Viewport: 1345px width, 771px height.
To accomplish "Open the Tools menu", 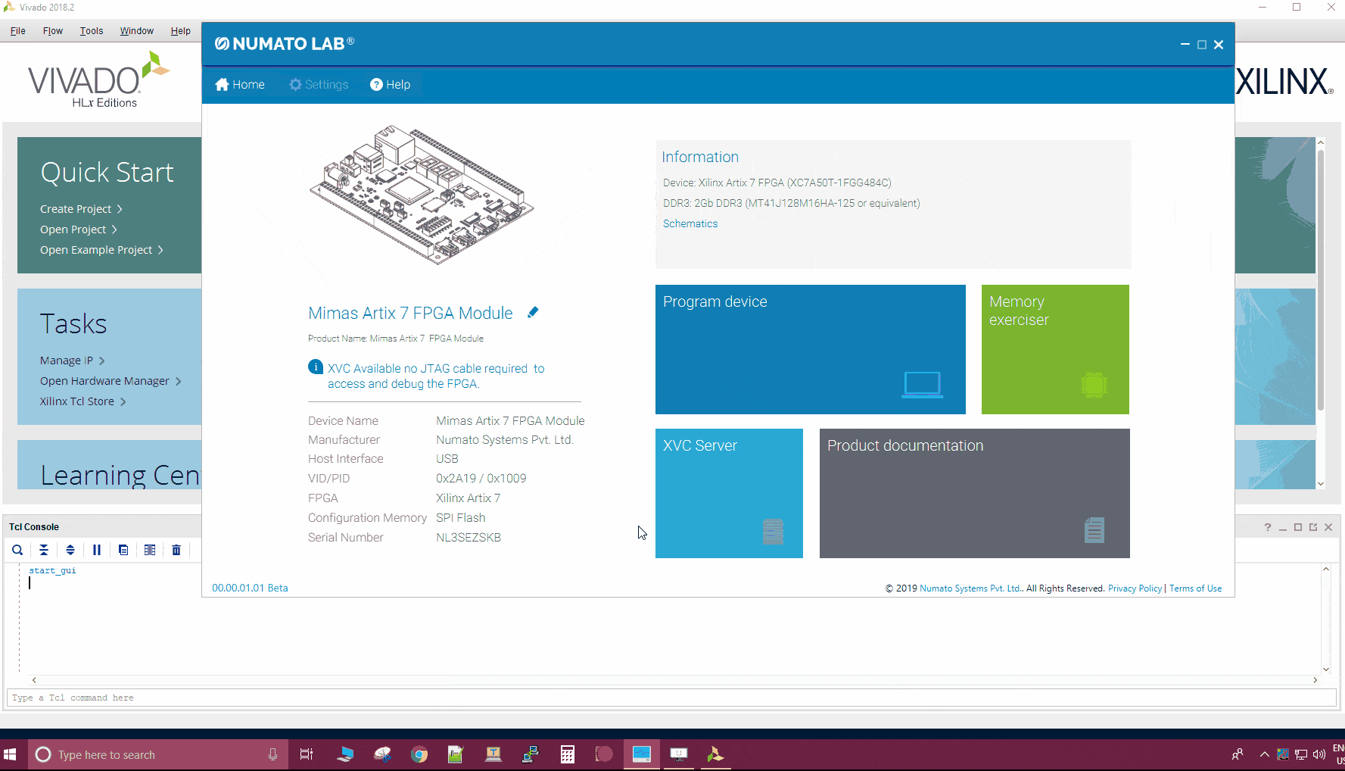I will [92, 31].
